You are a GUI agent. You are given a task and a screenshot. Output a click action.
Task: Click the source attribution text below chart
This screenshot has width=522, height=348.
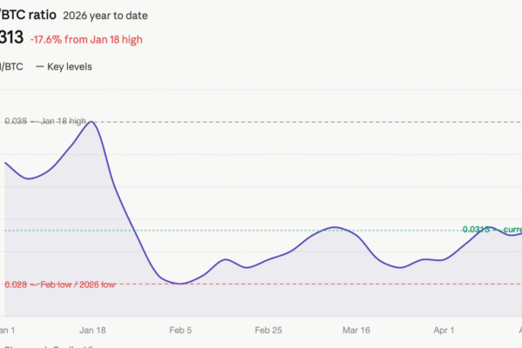tap(52, 345)
